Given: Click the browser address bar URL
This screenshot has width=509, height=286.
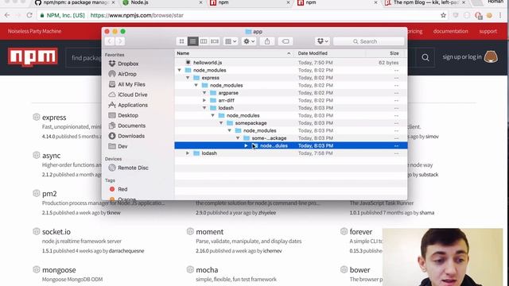Looking at the screenshot, I should pyautogui.click(x=137, y=15).
